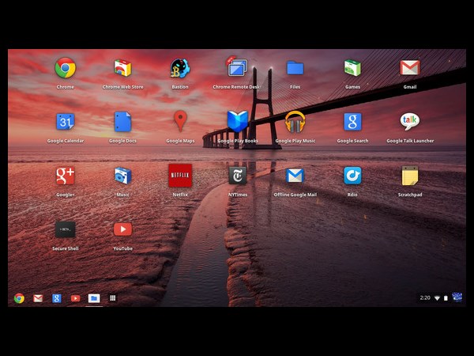Launch Offline Google Mail

click(295, 176)
